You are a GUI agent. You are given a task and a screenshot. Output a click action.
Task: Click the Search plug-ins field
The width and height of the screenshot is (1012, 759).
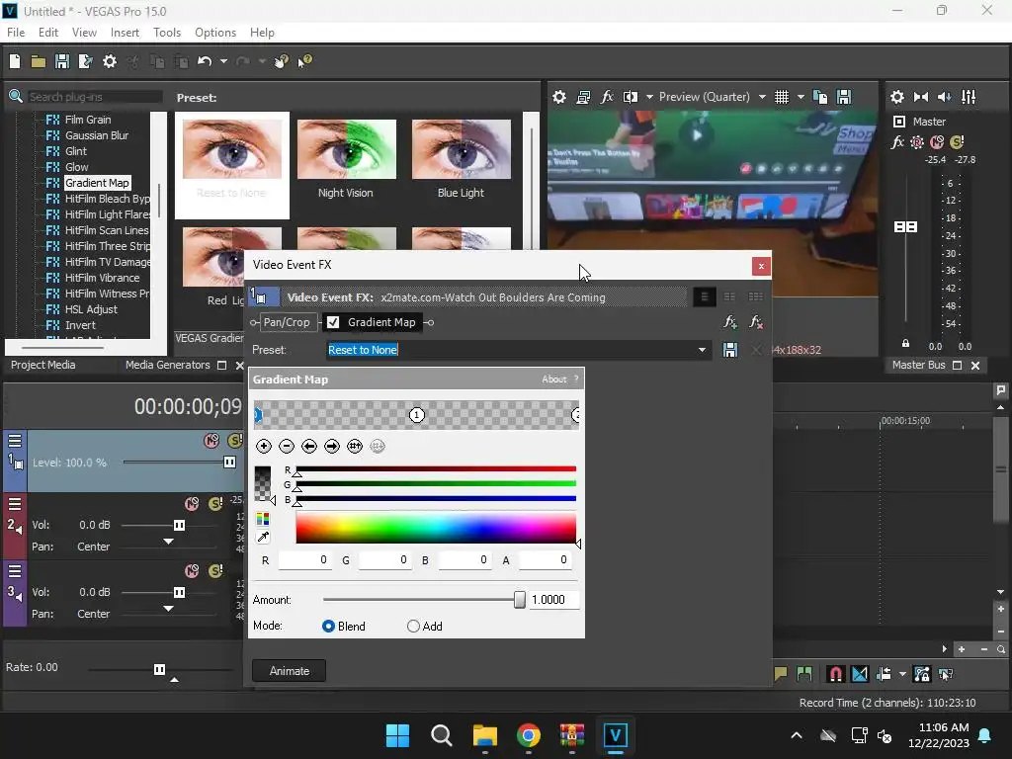[95, 97]
